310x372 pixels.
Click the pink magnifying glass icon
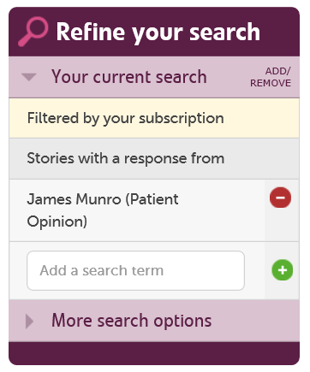(x=33, y=32)
